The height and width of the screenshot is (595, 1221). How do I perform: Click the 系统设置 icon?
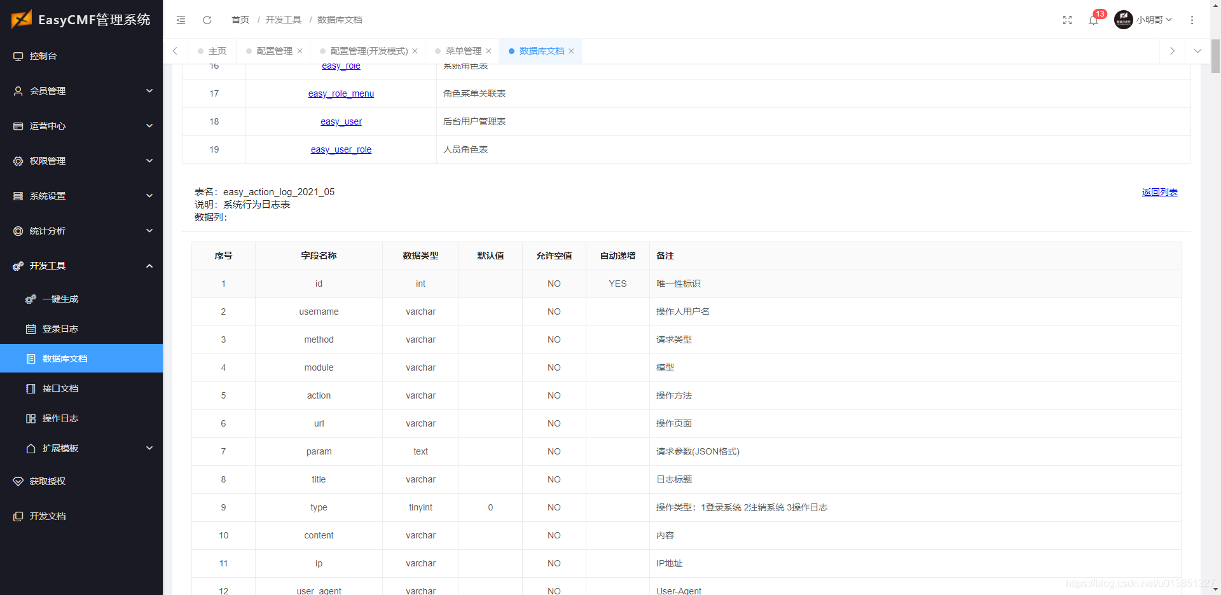point(18,196)
